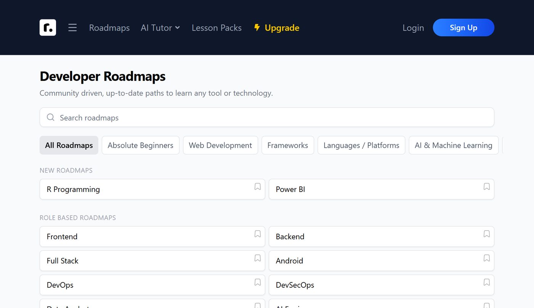The image size is (534, 308).
Task: Select the Languages / Platforms filter
Action: click(x=361, y=145)
